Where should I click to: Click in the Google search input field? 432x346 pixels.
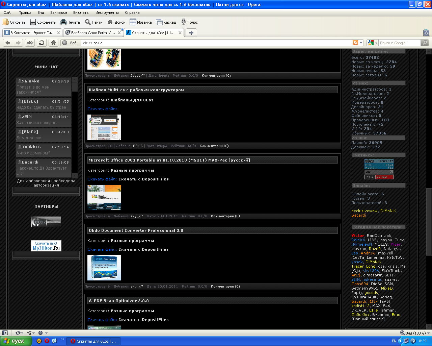pyautogui.click(x=400, y=43)
